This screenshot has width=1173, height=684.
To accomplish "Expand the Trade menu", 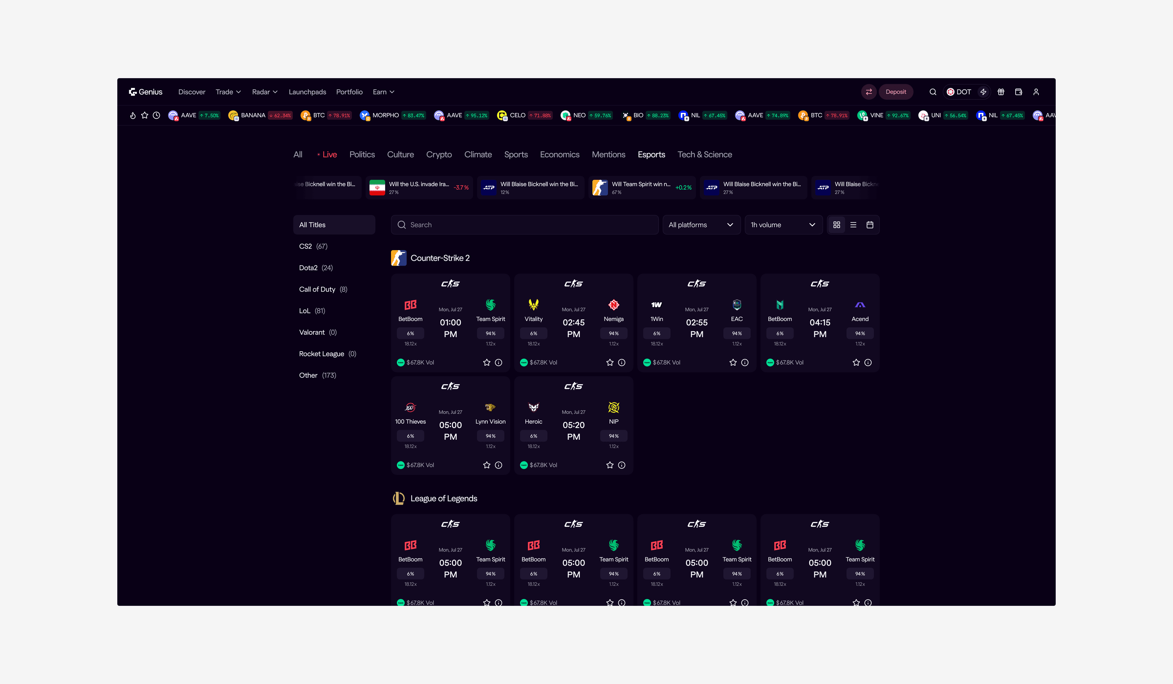I will point(228,92).
